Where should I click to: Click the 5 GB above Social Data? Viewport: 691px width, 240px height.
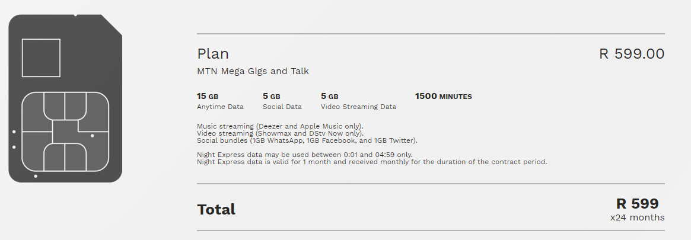click(272, 97)
